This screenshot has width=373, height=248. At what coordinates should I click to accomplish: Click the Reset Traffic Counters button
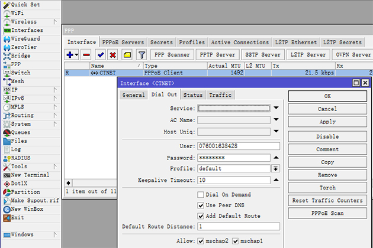pos(327,200)
